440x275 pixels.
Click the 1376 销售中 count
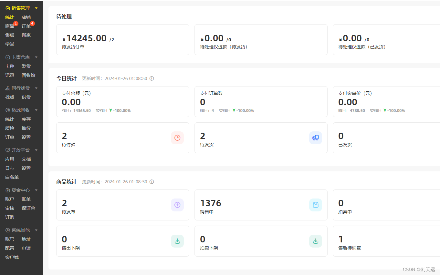point(211,203)
